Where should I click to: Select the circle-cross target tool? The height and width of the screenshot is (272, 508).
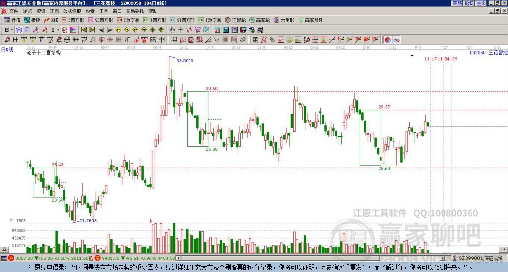tap(101, 40)
